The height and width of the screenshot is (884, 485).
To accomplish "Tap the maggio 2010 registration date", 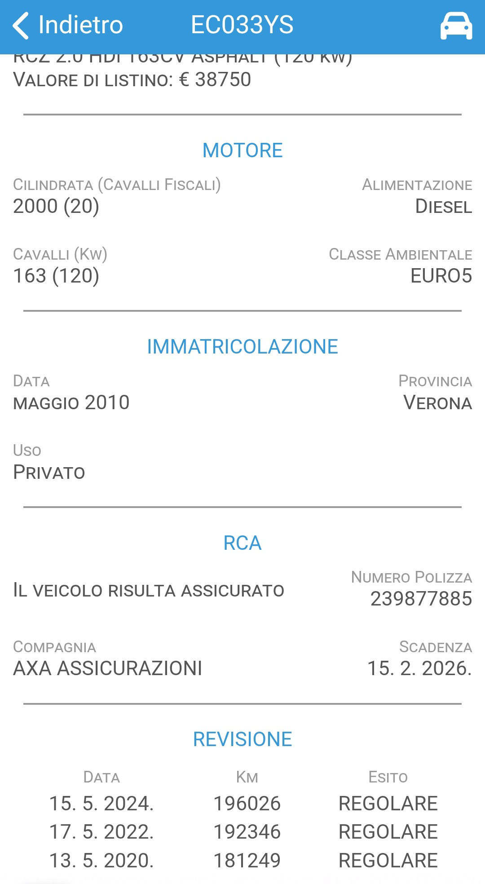I will point(71,403).
